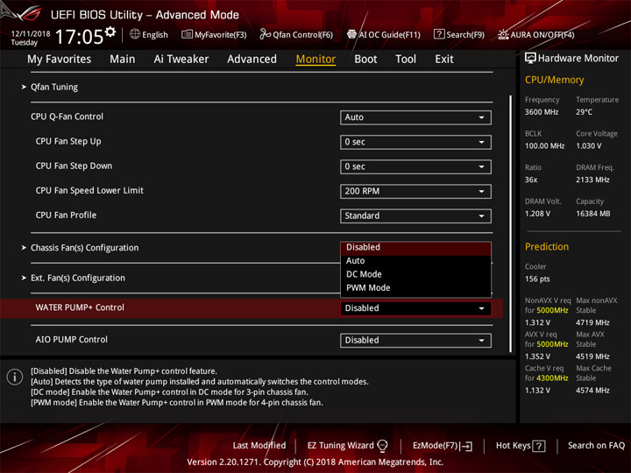631x473 pixels.
Task: Click the gear icon next to the clock
Action: coord(110,32)
